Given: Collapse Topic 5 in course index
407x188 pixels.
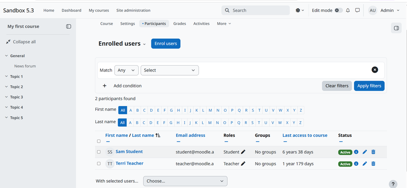Looking at the screenshot, I should point(6,118).
